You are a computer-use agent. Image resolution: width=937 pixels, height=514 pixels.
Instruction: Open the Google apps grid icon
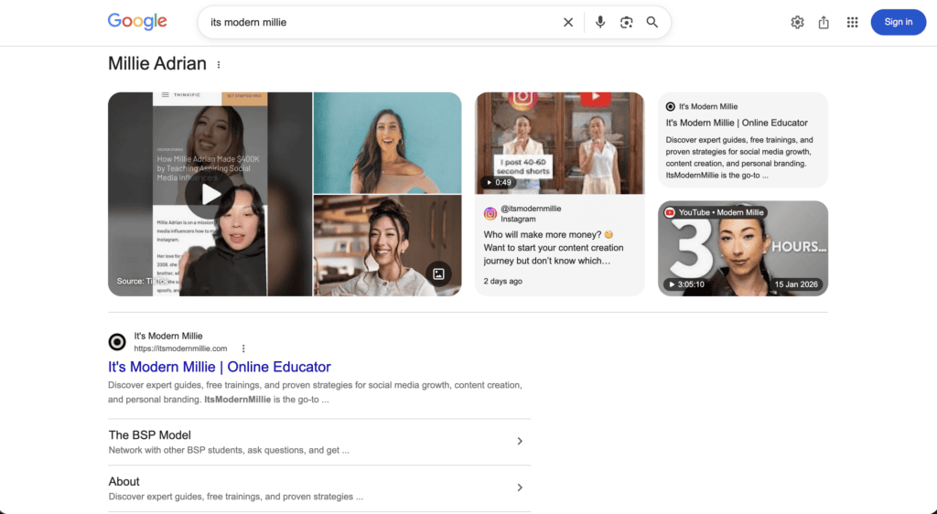(x=852, y=22)
